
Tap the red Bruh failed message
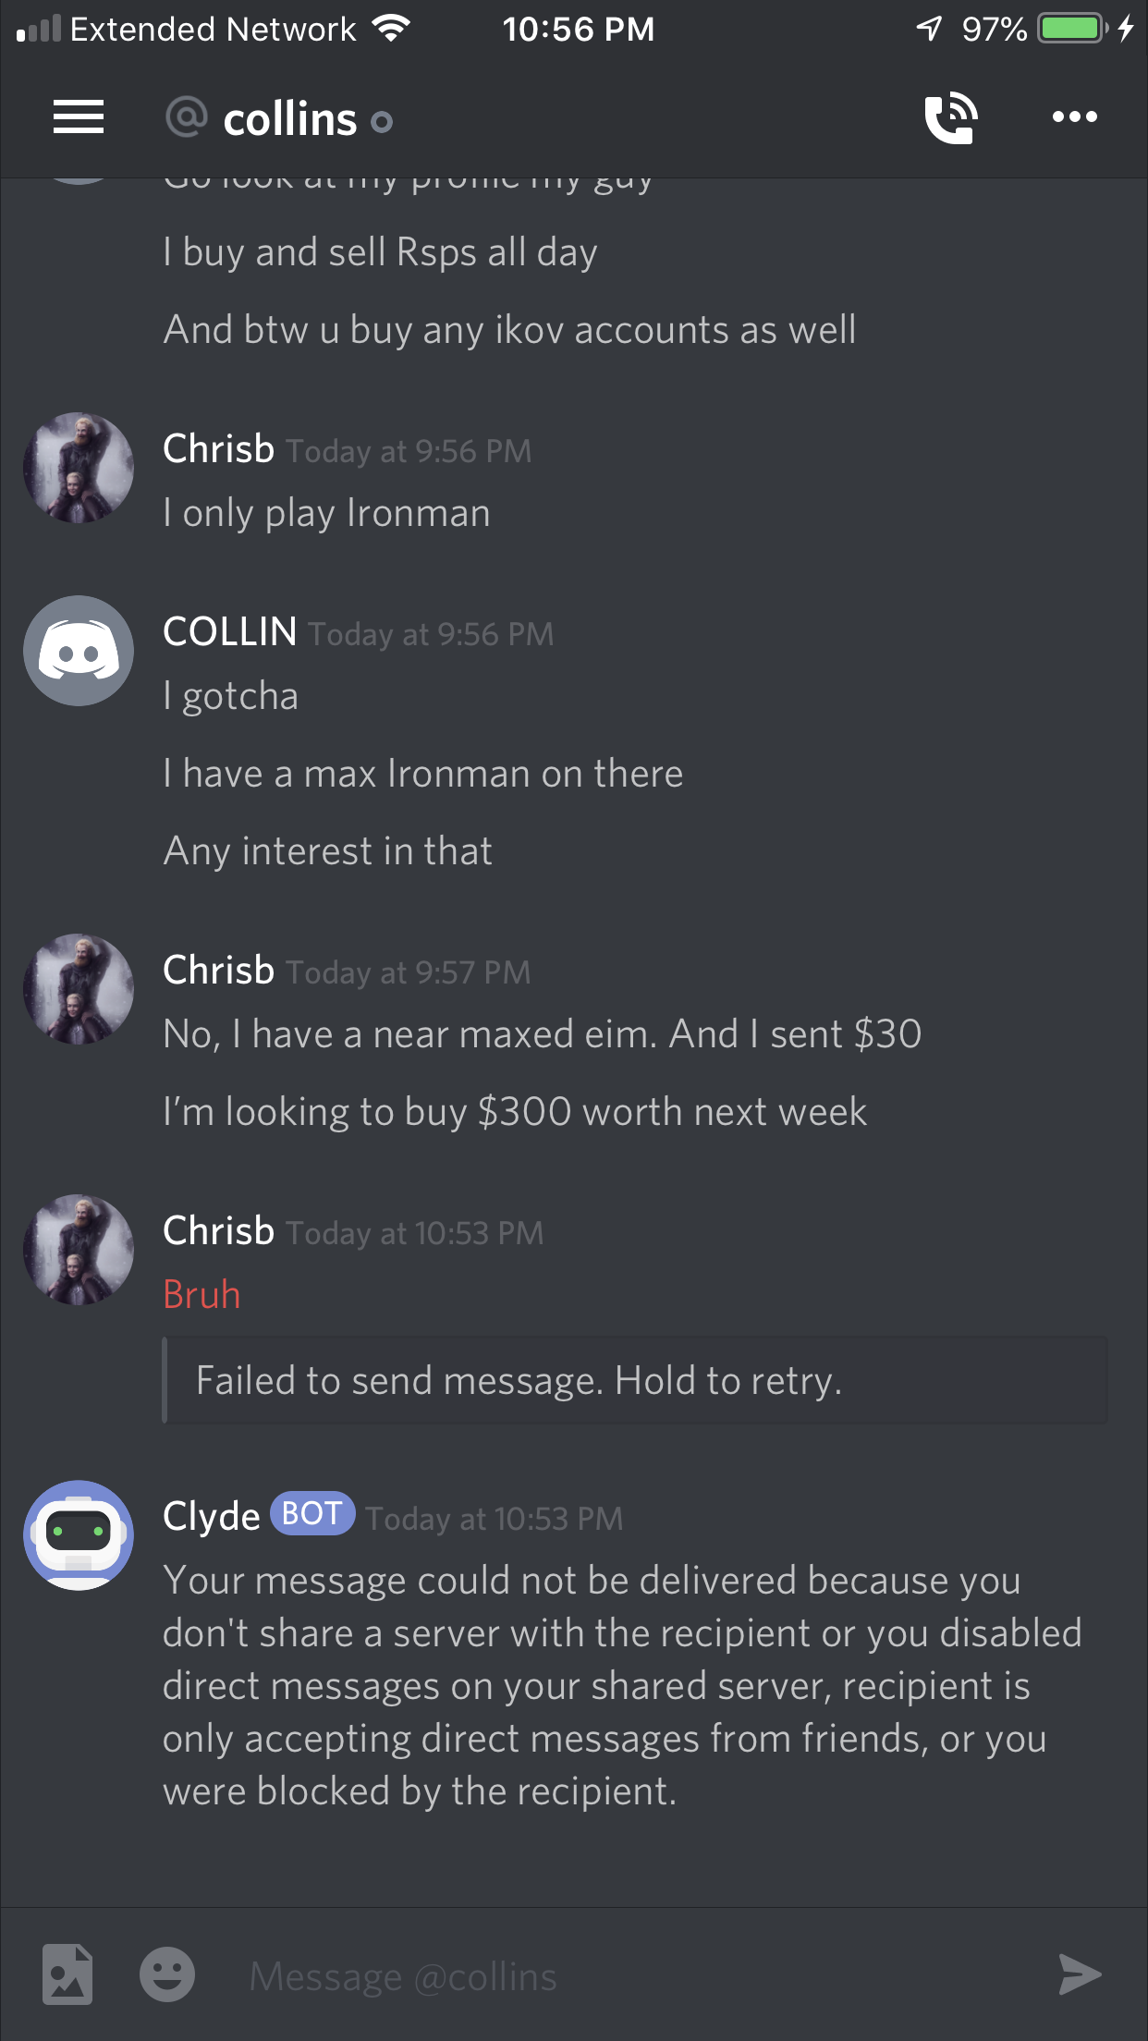pyautogui.click(x=202, y=1294)
